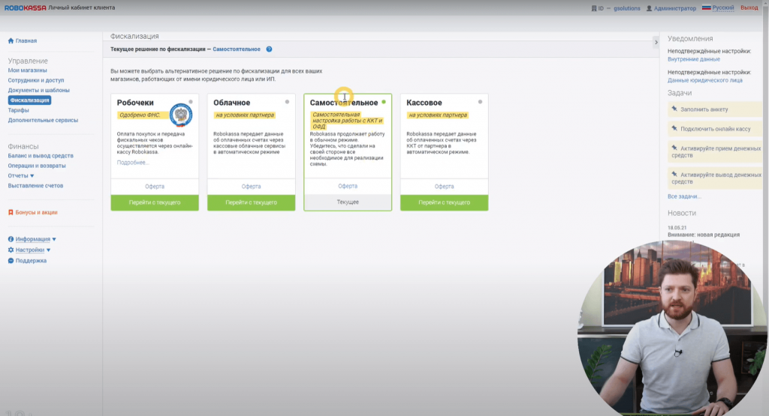Open Бонусы и акции link

(x=36, y=212)
